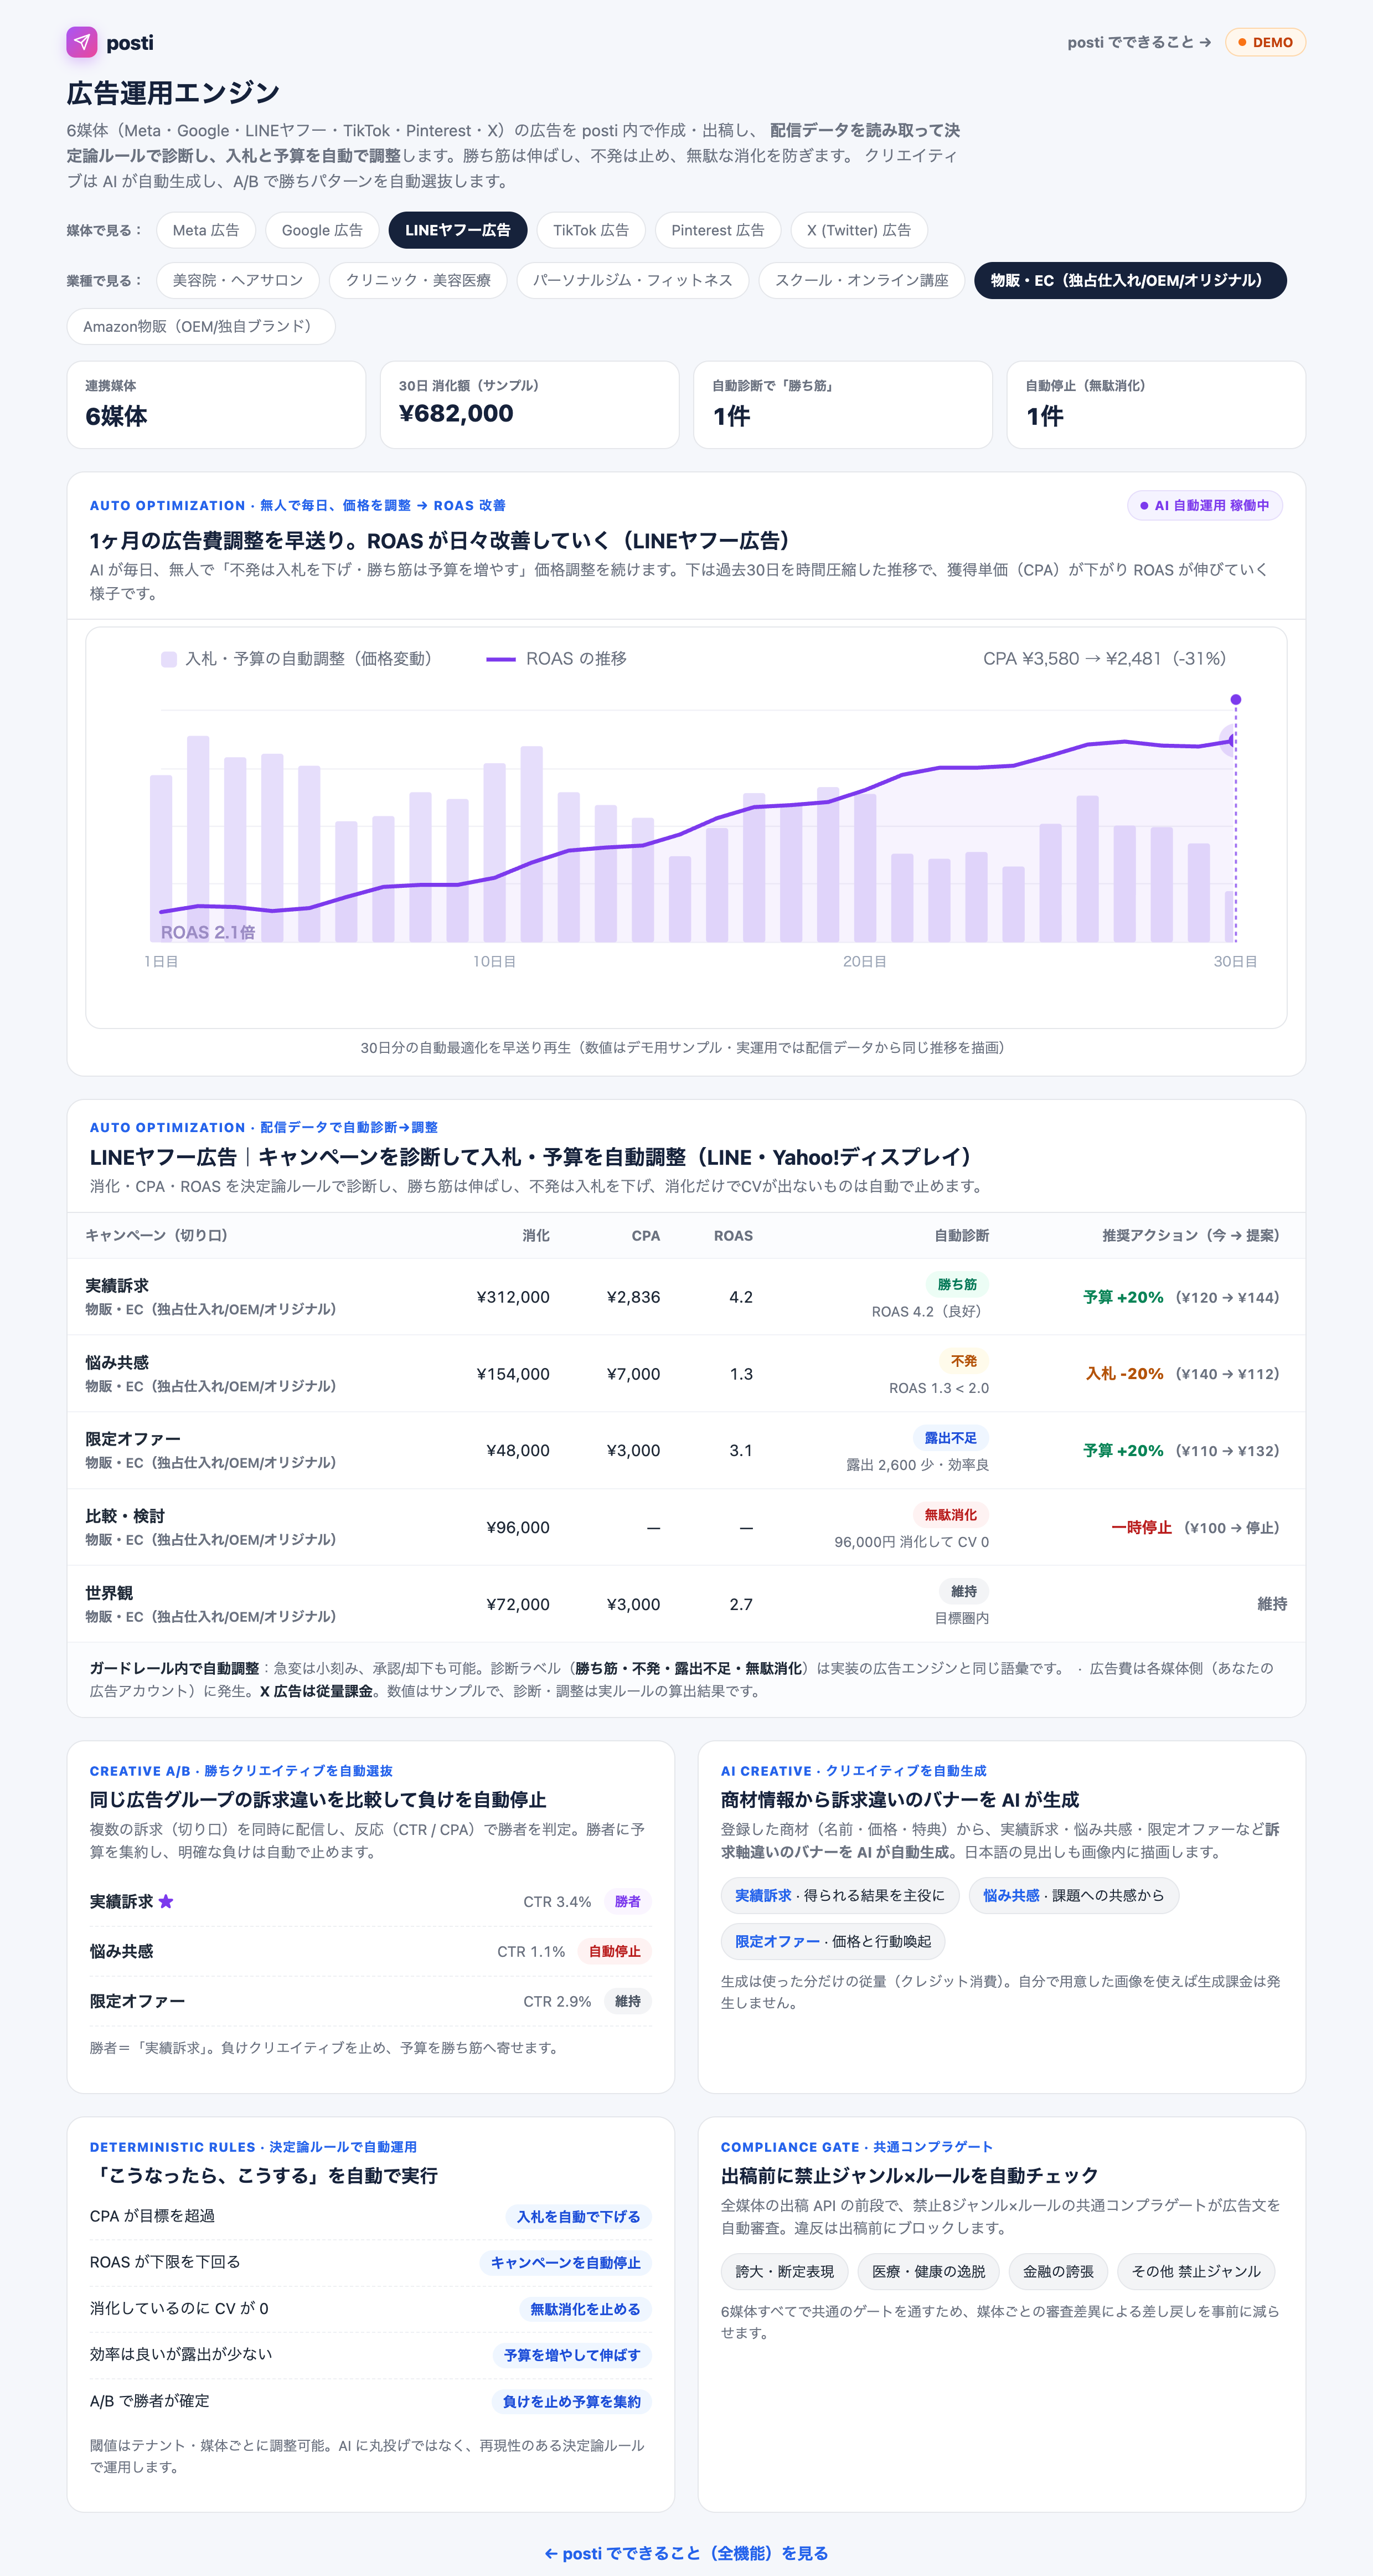Viewport: 1373px width, 2576px height.
Task: Select the Pinterest 広告 media tab
Action: (718, 230)
